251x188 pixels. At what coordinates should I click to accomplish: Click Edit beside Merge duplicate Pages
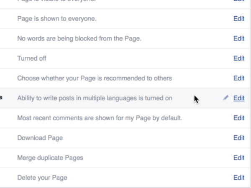[x=239, y=158]
